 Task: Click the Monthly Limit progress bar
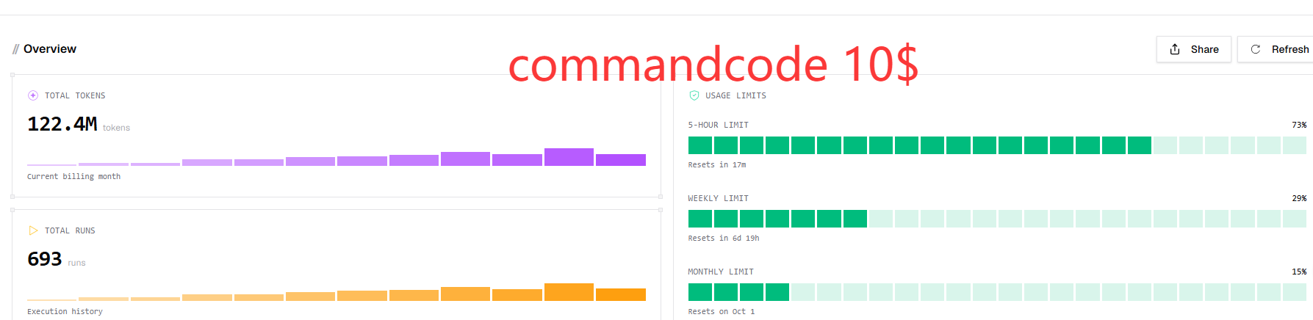(x=997, y=292)
